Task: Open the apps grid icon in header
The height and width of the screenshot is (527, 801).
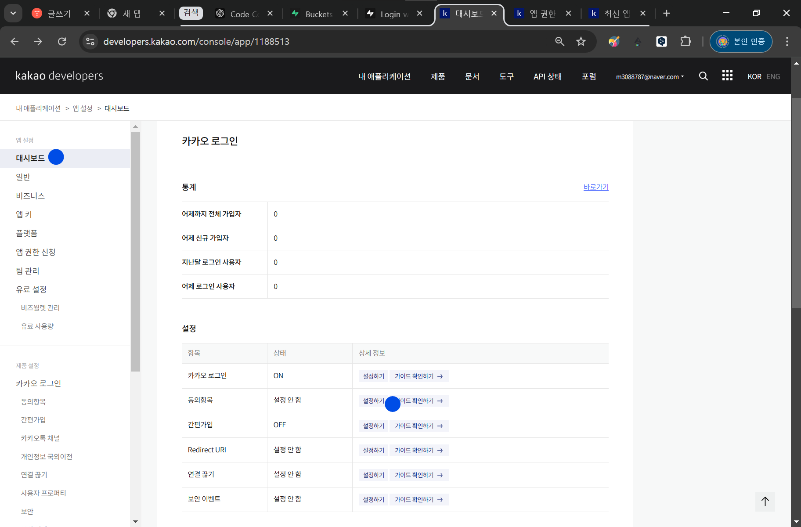Action: (727, 76)
